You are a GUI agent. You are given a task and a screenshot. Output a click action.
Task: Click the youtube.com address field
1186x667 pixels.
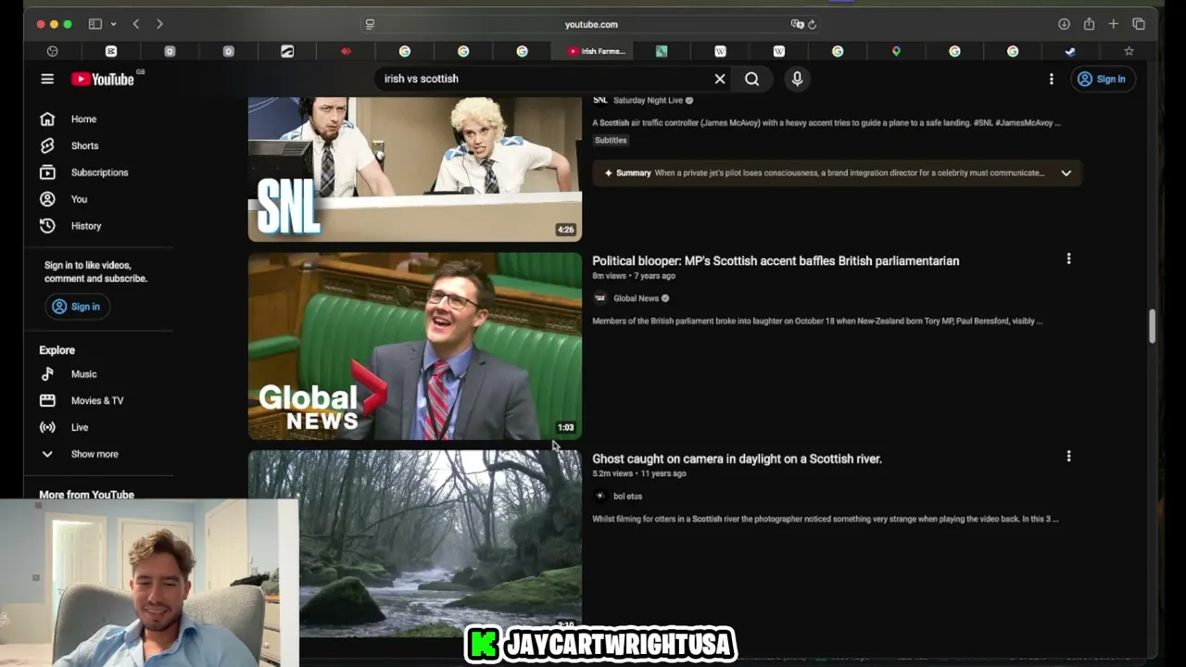point(591,24)
